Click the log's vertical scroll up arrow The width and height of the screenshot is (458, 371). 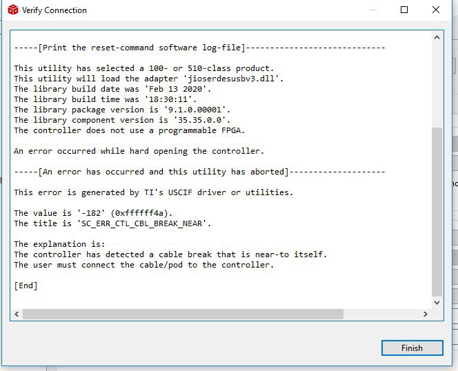[437, 37]
